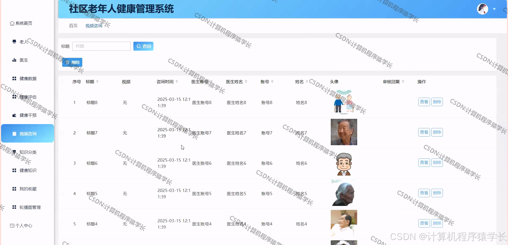Click the icon next to 知识分类

(x=14, y=152)
